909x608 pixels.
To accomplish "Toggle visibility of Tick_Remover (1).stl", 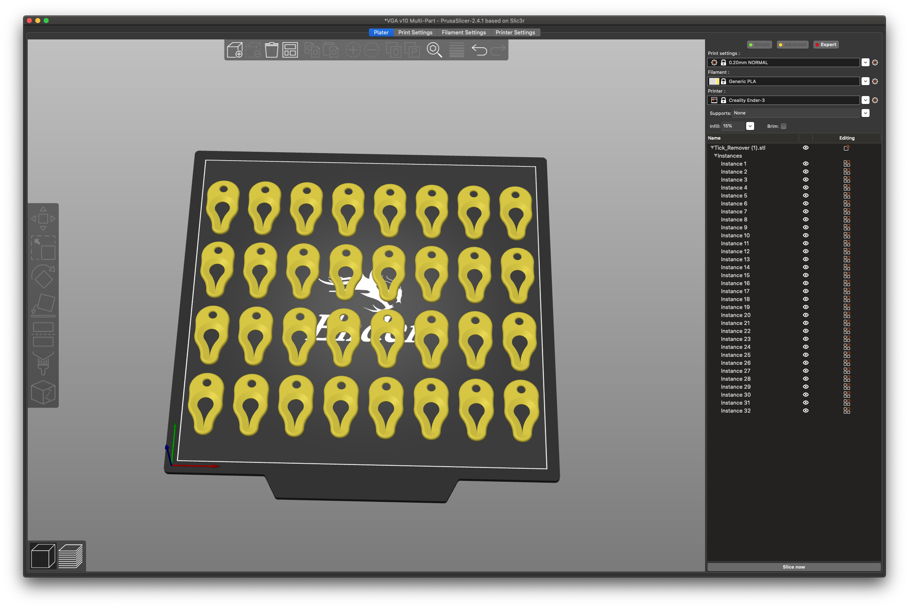I will tap(806, 148).
